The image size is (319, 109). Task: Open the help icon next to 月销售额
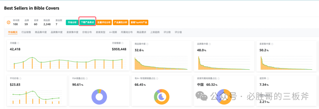click(x=123, y=43)
